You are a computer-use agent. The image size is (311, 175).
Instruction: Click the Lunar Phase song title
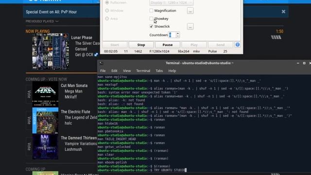tap(82, 37)
